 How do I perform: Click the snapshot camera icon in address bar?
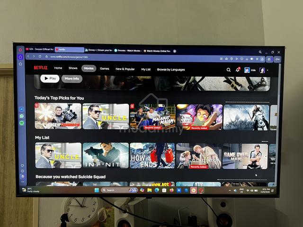pyautogui.click(x=226, y=59)
